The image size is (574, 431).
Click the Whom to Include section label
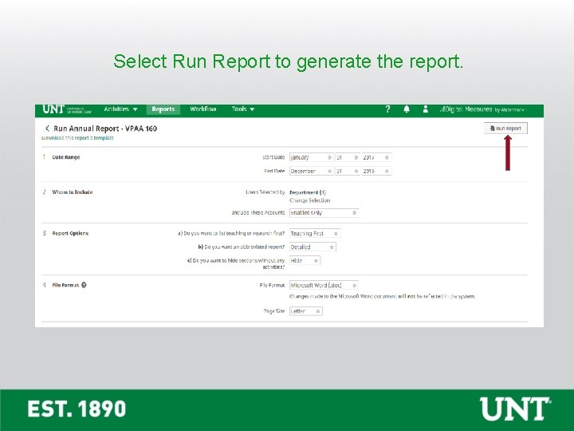[x=72, y=192]
